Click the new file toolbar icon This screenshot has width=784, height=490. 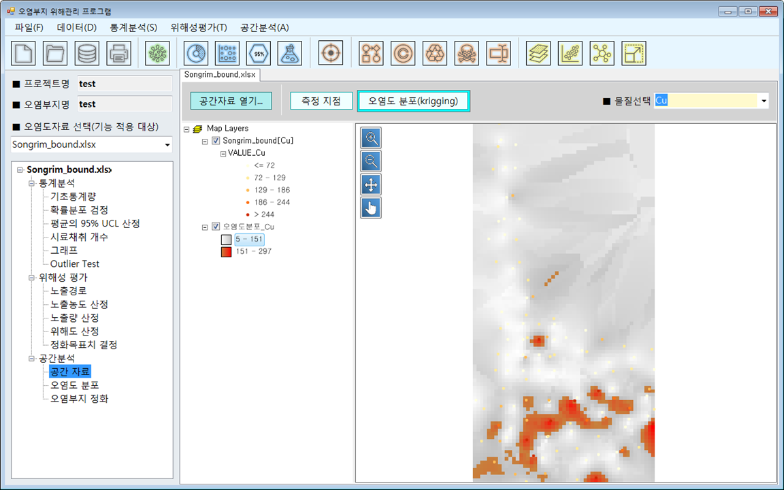point(24,53)
